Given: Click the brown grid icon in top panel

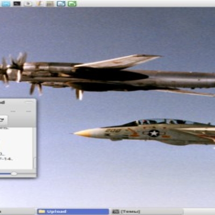Looking at the screenshot, I should click(x=50, y=4).
